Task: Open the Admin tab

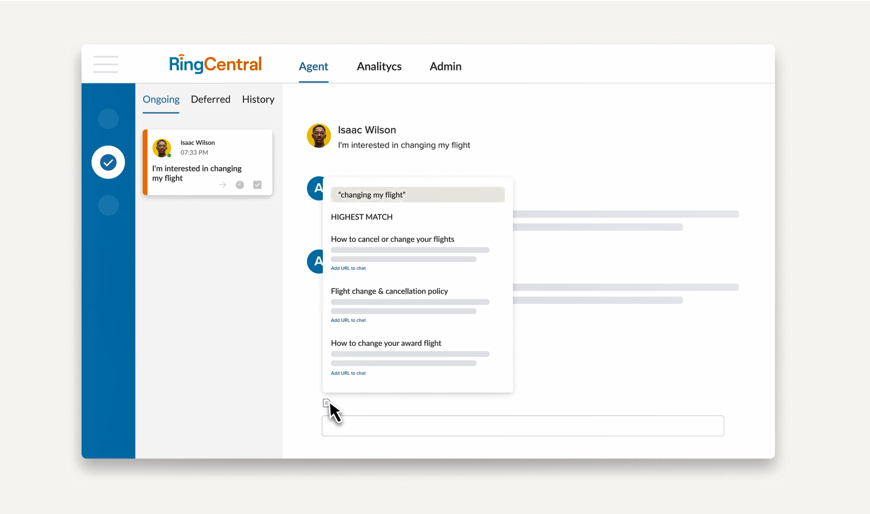Action: pos(445,66)
